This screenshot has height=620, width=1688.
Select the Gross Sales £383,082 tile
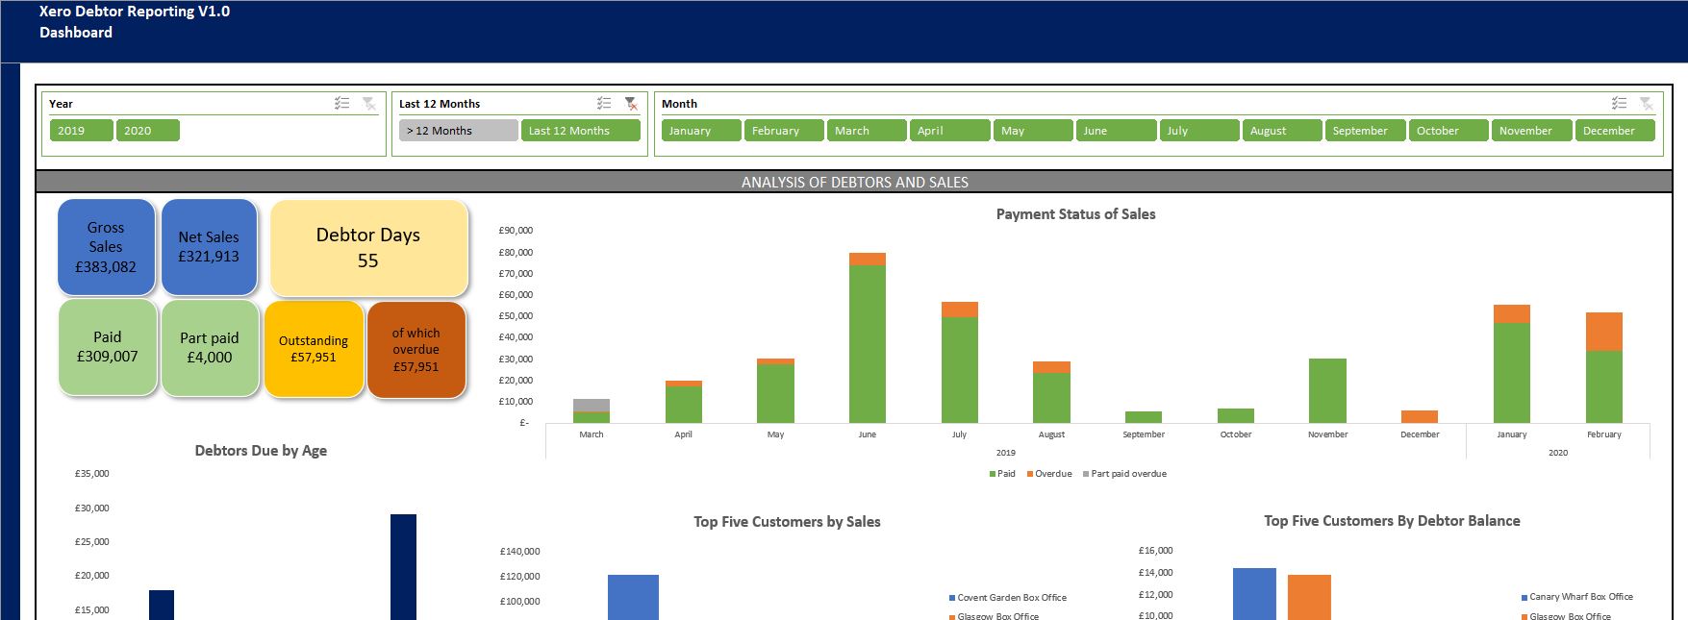coord(106,247)
